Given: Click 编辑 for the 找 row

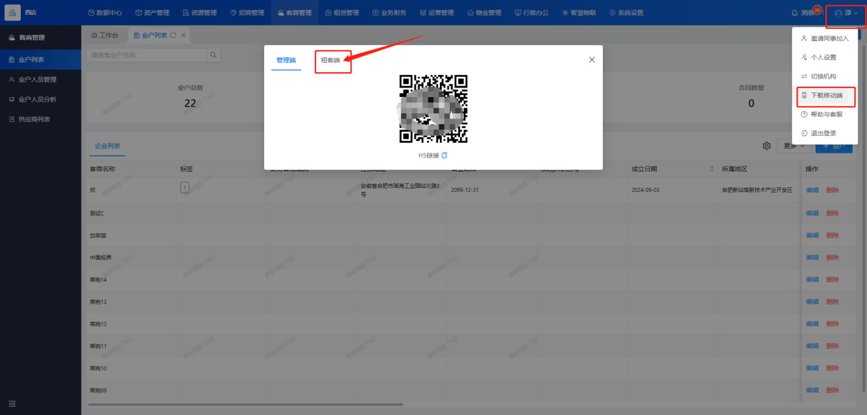Looking at the screenshot, I should click(x=812, y=190).
